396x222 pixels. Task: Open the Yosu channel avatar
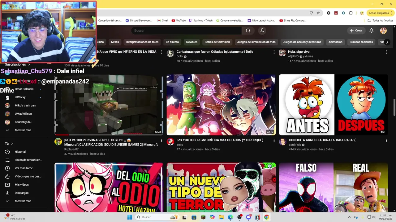tap(170, 142)
